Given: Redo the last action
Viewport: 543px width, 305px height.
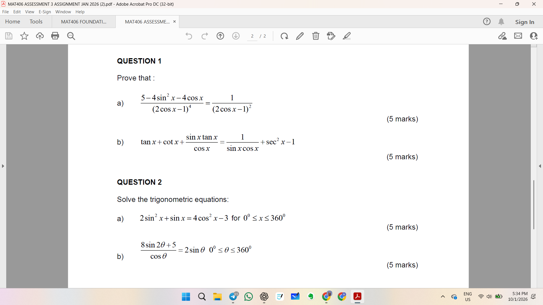Looking at the screenshot, I should tap(204, 36).
